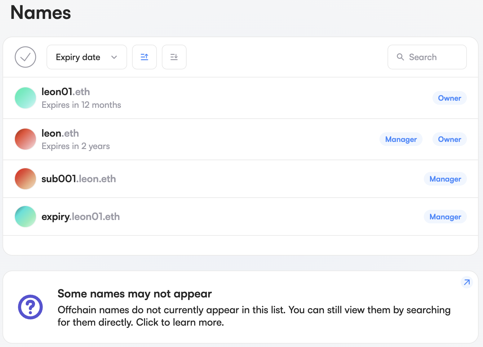Screen dimensions: 483x347
Task: Click the purple question mark icon
Action: [30, 307]
